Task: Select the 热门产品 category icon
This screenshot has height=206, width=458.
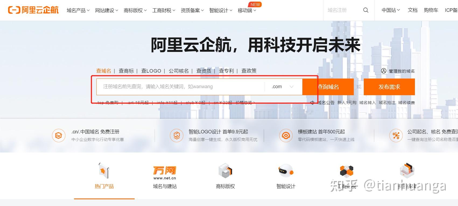Action: click(104, 171)
